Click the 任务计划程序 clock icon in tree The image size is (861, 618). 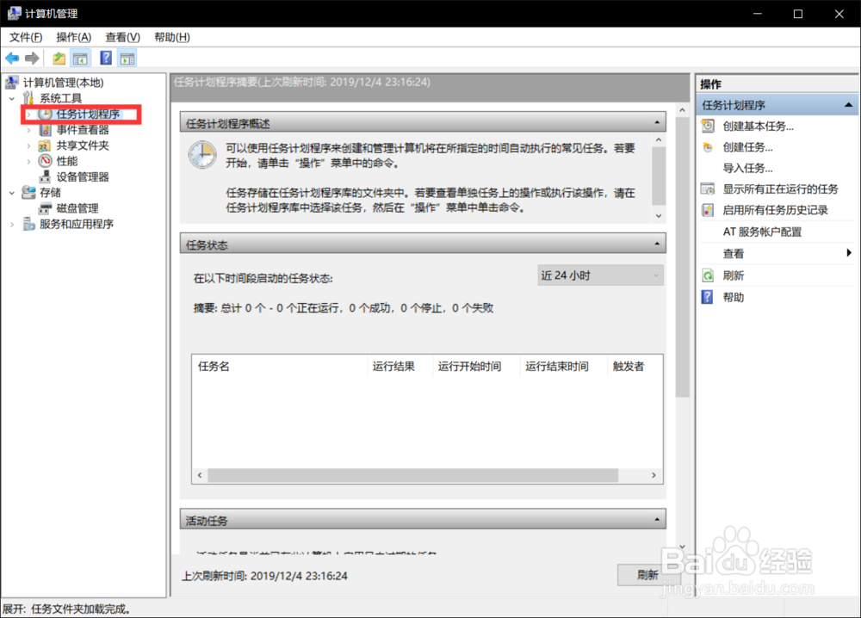pyautogui.click(x=45, y=114)
